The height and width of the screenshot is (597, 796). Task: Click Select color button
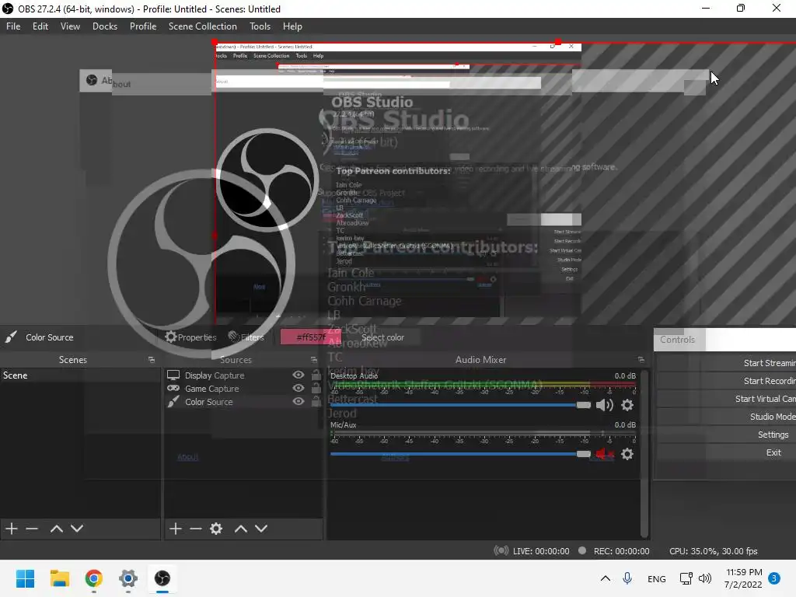tap(382, 337)
